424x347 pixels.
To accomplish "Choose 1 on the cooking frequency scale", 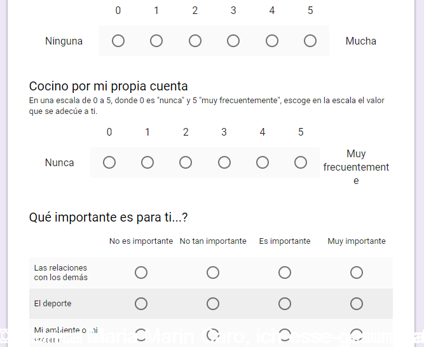I will click(147, 162).
